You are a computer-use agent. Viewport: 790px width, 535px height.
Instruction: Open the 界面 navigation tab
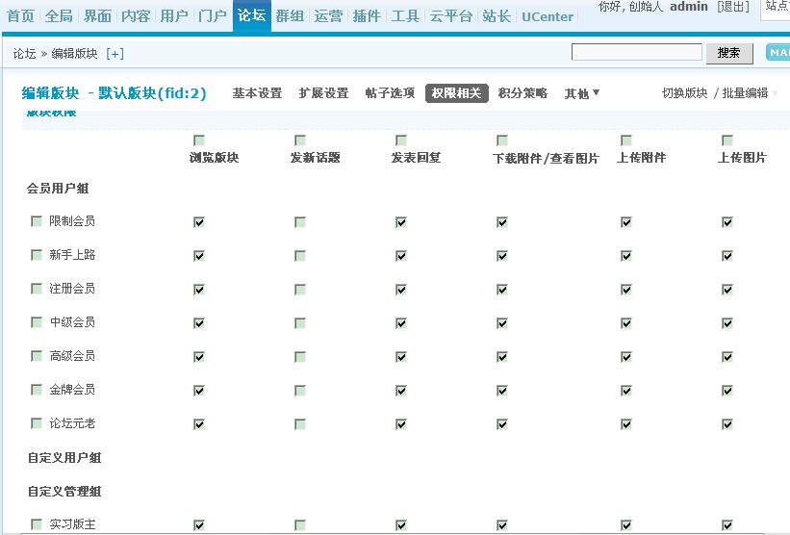pos(97,16)
